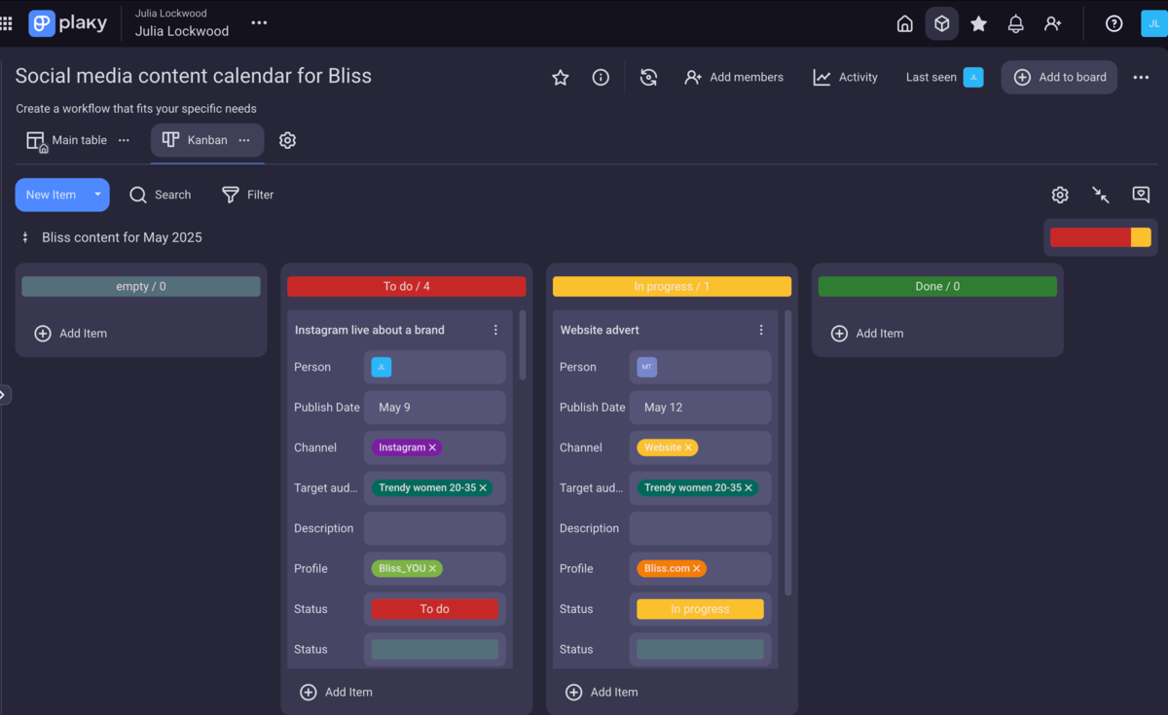Remove the Bliss.com profile tag
This screenshot has height=715, width=1168.
pyautogui.click(x=697, y=568)
